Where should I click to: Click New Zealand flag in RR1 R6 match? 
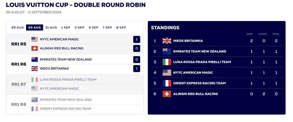coord(35,60)
